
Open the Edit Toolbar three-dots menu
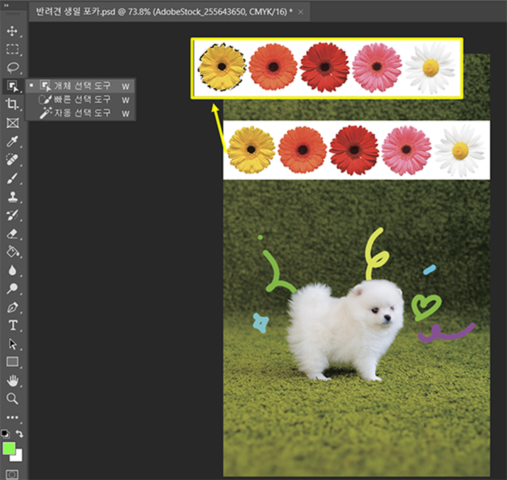12,417
